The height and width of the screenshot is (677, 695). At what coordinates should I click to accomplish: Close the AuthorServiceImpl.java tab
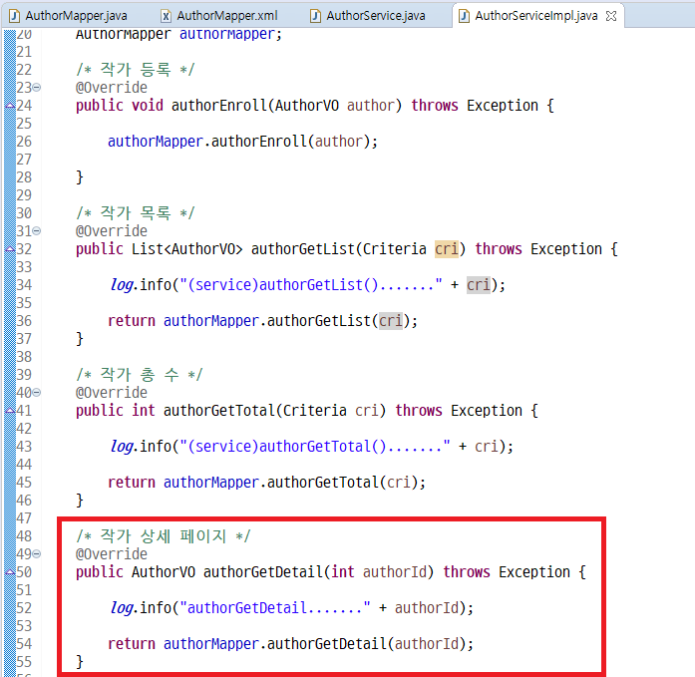(611, 16)
